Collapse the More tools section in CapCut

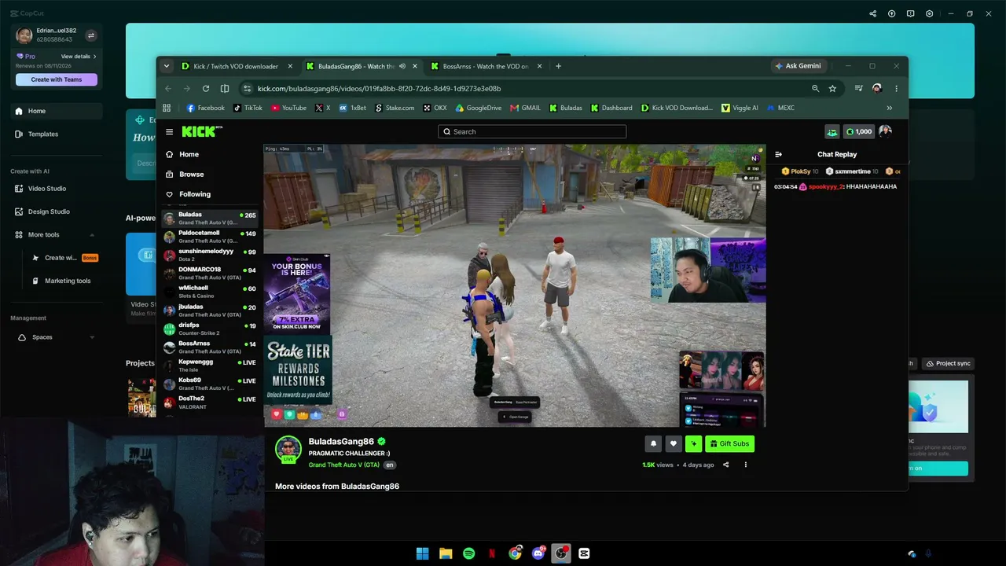click(92, 235)
